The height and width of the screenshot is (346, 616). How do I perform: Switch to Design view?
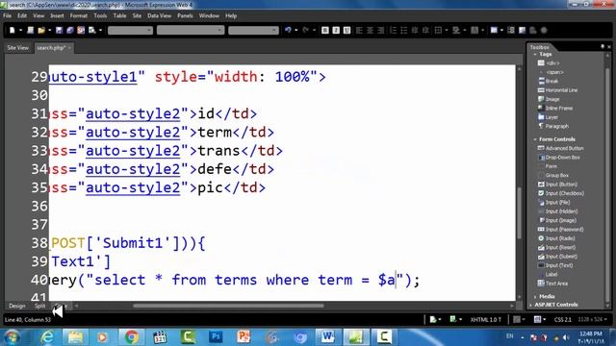click(x=17, y=306)
